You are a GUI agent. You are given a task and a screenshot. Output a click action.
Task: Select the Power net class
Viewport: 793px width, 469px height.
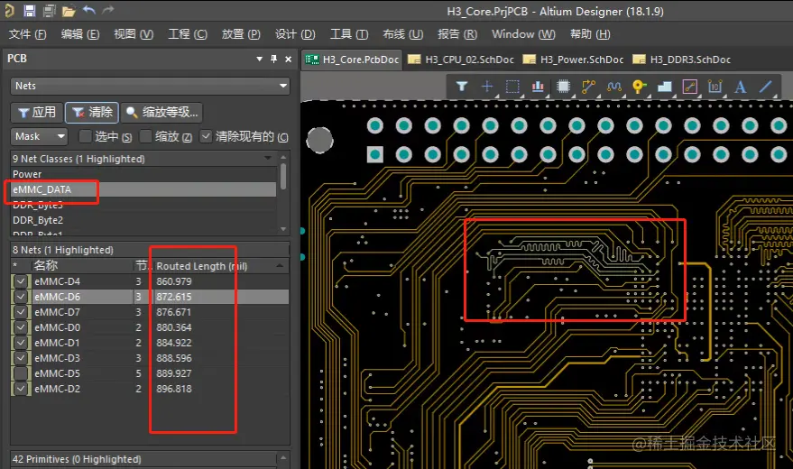(x=143, y=174)
